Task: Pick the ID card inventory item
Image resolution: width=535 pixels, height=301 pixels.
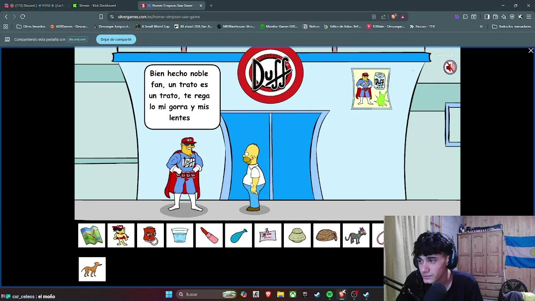Action: click(268, 235)
